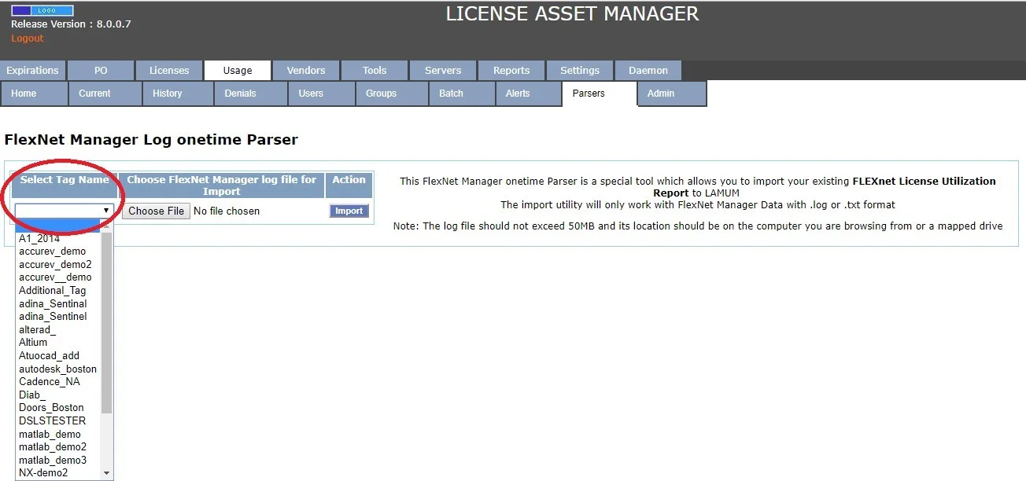Pick matlab_demo in the dropdown
Image resolution: width=1026 pixels, height=481 pixels.
coord(59,434)
